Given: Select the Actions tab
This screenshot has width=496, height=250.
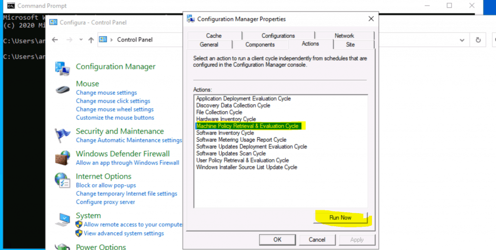Looking at the screenshot, I should (310, 44).
